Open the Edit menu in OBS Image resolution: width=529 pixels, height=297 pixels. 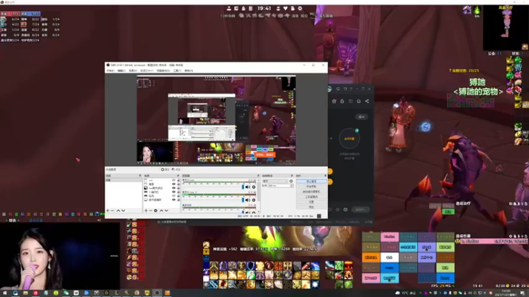pyautogui.click(x=122, y=71)
